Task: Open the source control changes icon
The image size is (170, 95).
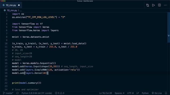Action: (148, 5)
